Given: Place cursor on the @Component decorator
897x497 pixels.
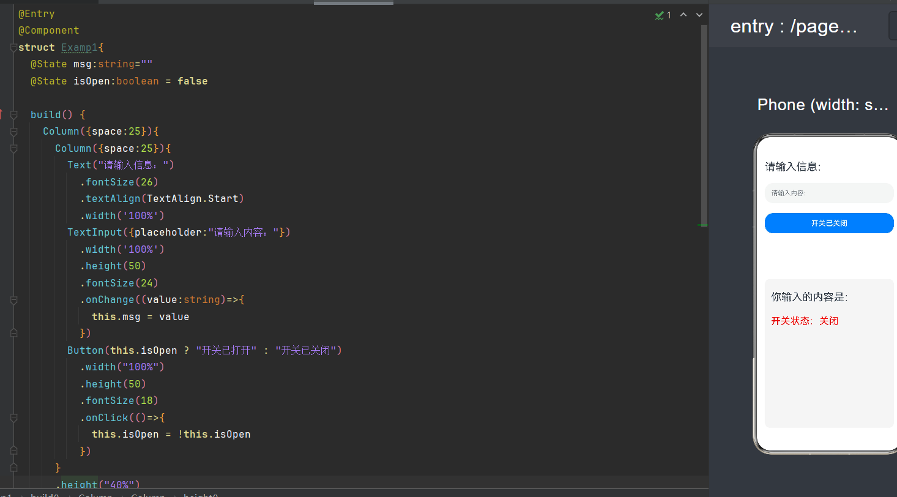Looking at the screenshot, I should point(49,31).
